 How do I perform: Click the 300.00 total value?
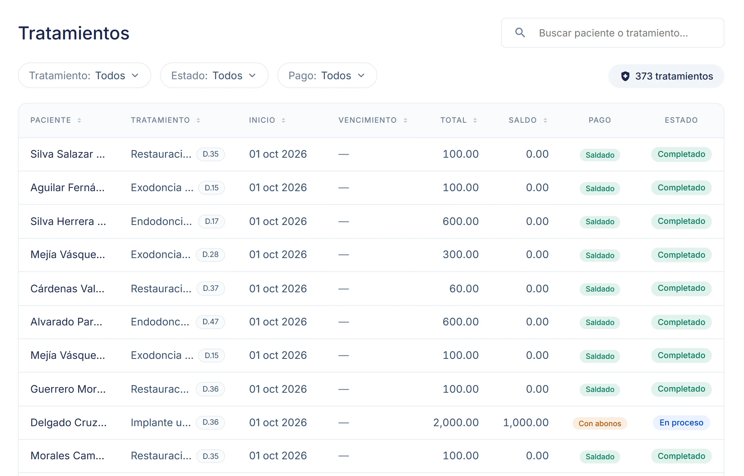[x=461, y=254]
